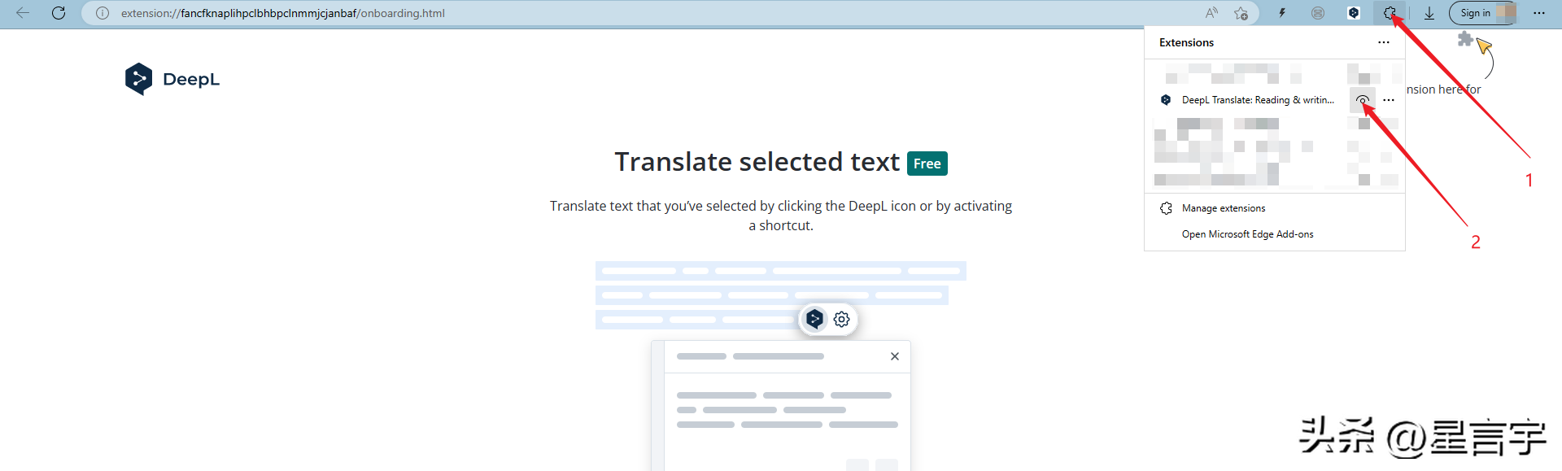This screenshot has height=471, width=1562.
Task: Click the DeepL logo on the page
Action: pyautogui.click(x=172, y=79)
